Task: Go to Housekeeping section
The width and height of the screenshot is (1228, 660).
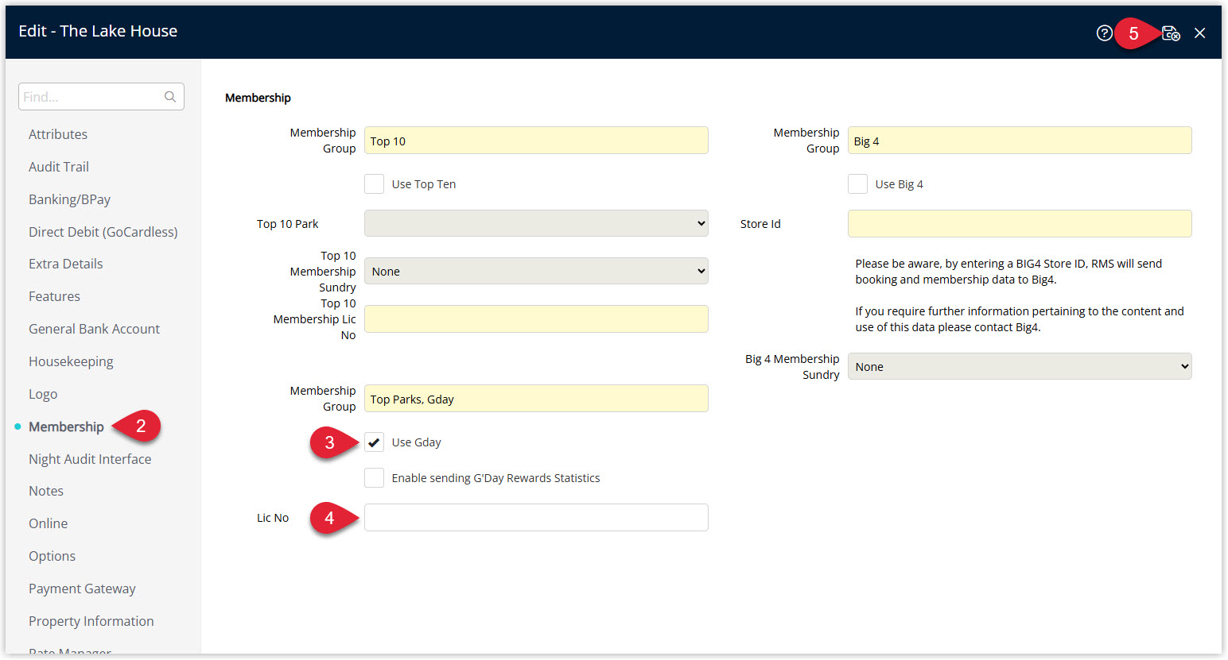Action: [71, 361]
